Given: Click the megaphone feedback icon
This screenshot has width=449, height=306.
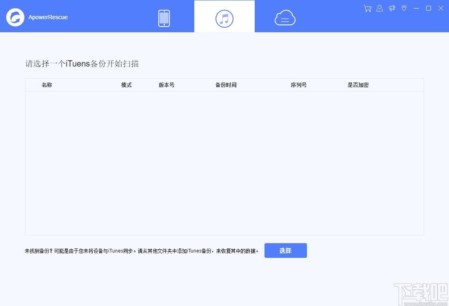Looking at the screenshot, I should click(392, 8).
